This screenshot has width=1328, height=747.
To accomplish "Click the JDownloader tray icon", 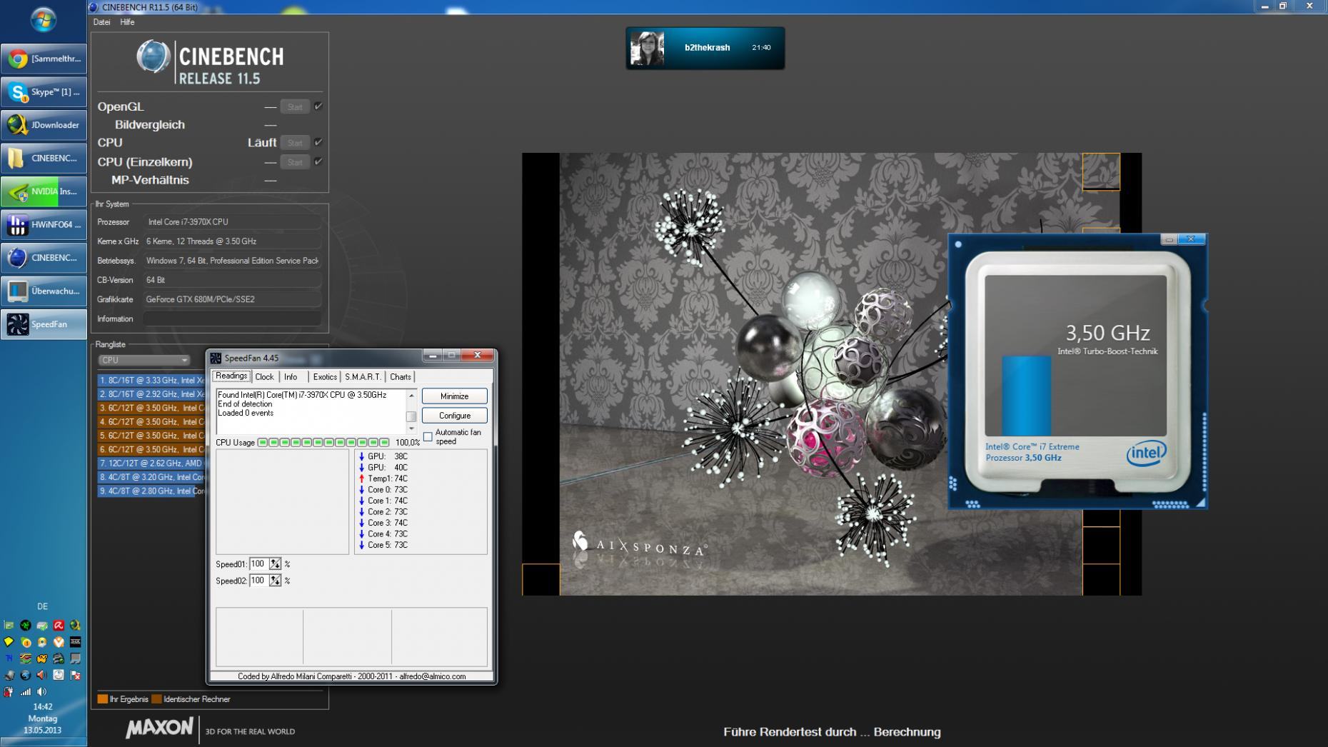I will (75, 625).
